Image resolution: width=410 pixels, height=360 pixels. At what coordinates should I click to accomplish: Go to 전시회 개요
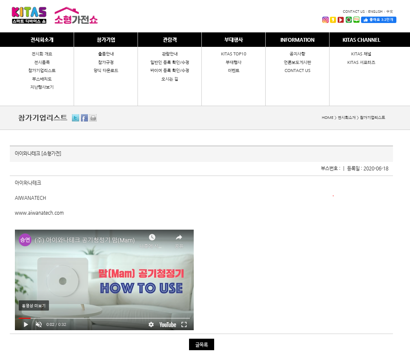tap(42, 54)
